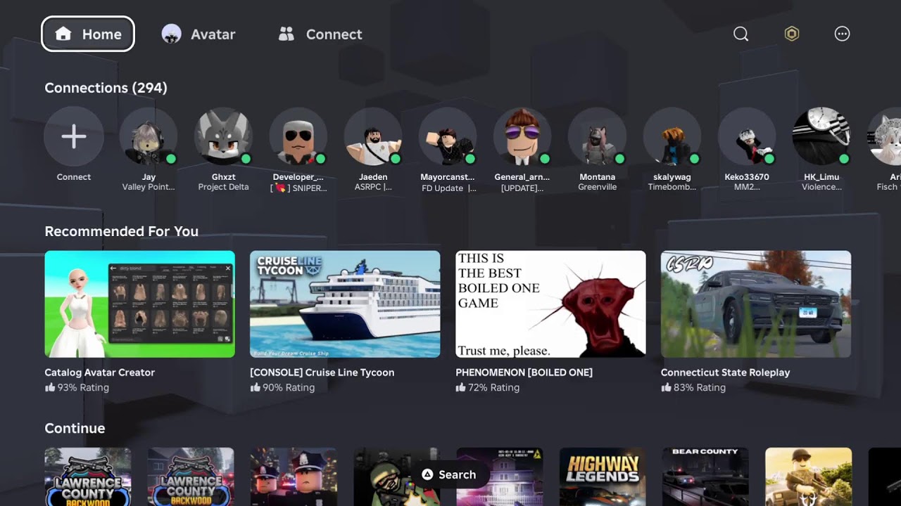Open PHENOMENON Boiled One thumbnail
The image size is (901, 506).
[x=550, y=304]
